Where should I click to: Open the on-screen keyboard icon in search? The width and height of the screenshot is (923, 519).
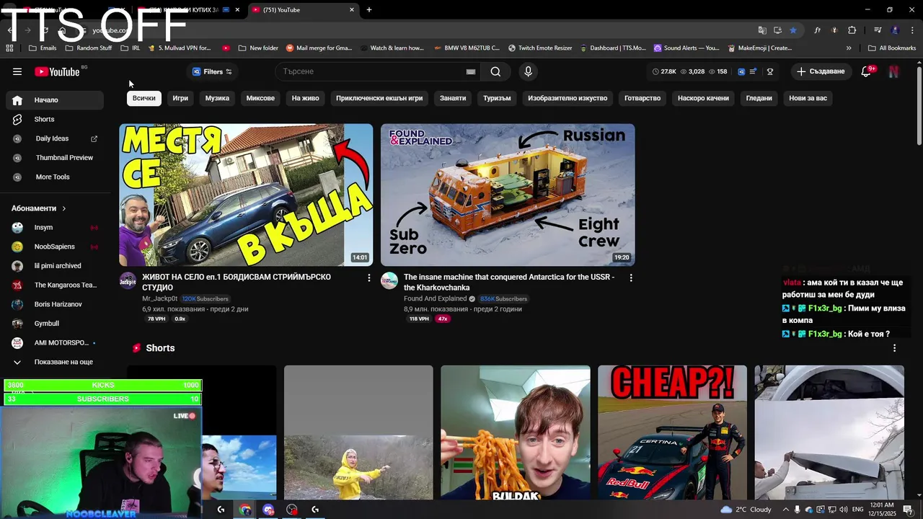coord(471,71)
